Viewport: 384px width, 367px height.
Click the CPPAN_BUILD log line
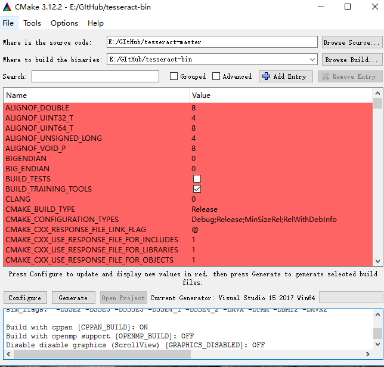point(77,327)
